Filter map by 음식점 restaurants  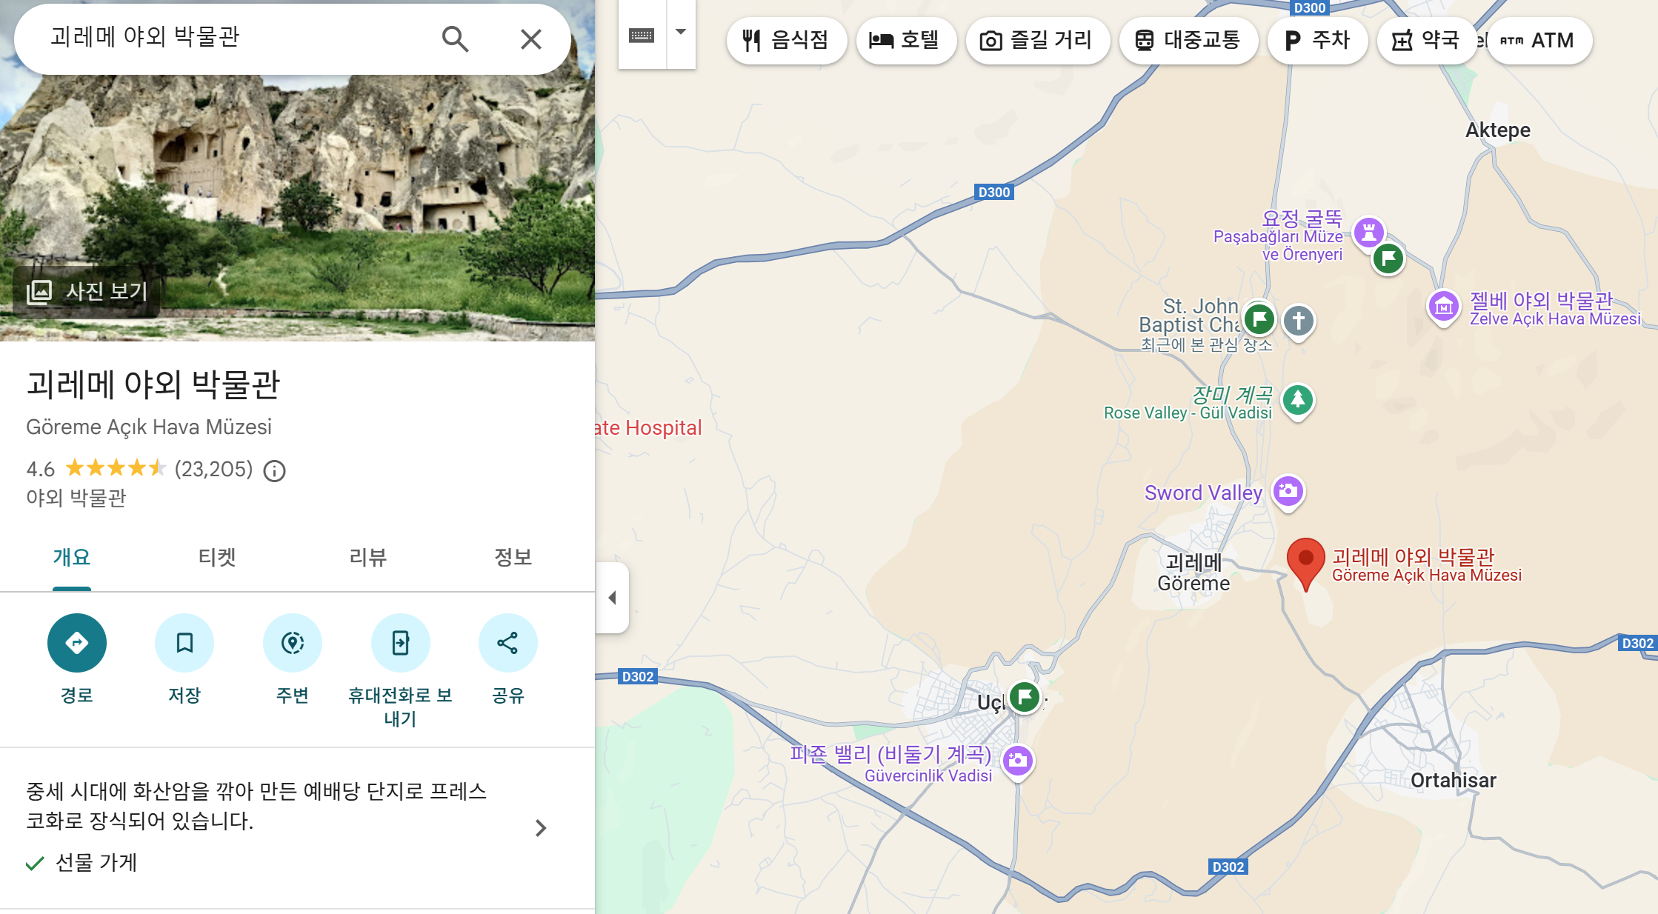(787, 40)
